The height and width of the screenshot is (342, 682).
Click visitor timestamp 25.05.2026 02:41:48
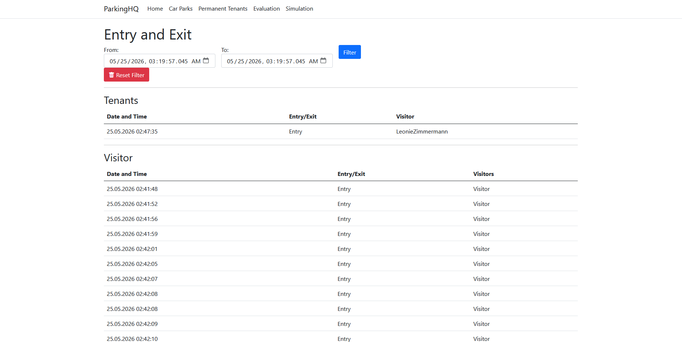132,189
